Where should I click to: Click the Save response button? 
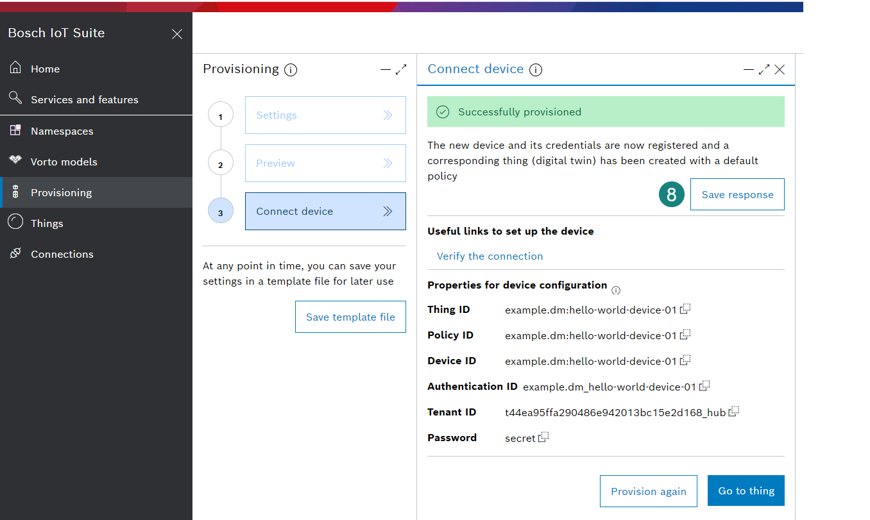point(737,194)
